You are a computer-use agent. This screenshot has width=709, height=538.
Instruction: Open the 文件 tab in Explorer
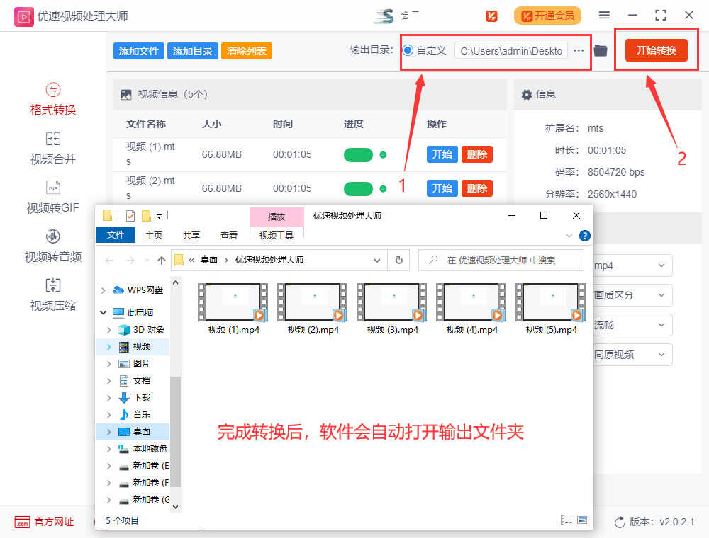116,235
